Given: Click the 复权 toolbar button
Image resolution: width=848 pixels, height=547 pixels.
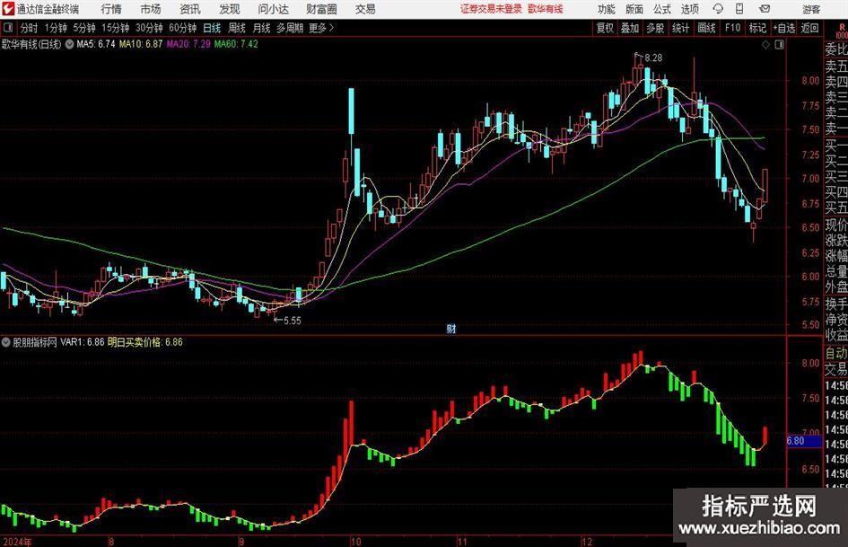Looking at the screenshot, I should pyautogui.click(x=605, y=28).
